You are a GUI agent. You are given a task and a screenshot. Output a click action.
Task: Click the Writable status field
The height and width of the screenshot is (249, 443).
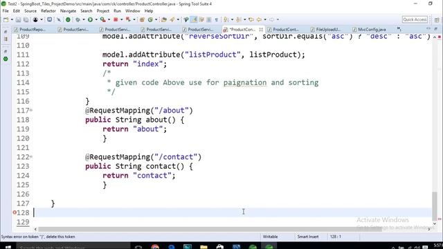[271, 237]
